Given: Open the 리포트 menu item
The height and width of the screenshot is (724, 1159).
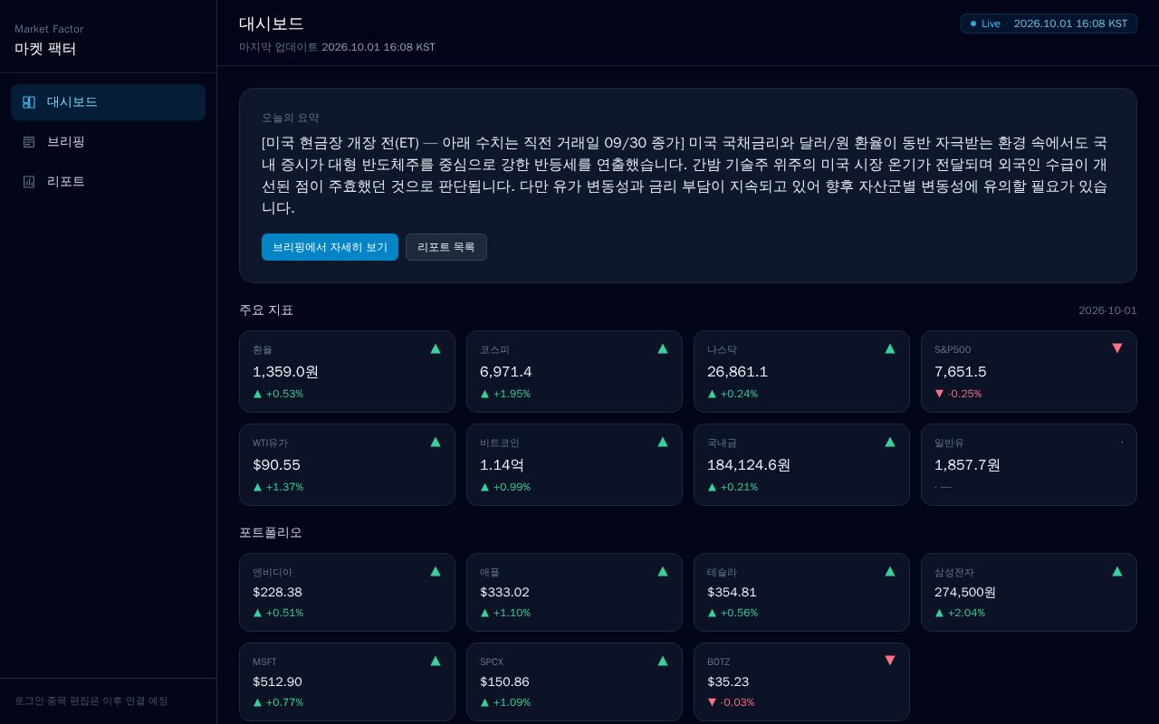Looking at the screenshot, I should click(109, 182).
